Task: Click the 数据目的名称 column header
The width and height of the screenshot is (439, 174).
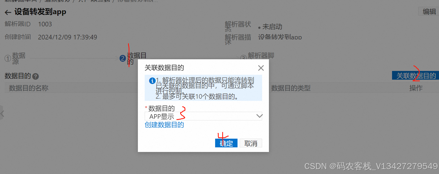Action: pyautogui.click(x=29, y=88)
